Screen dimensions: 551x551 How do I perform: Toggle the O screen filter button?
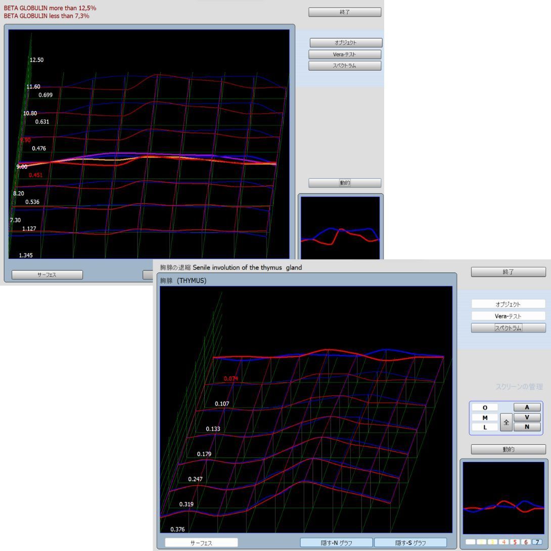pos(485,407)
